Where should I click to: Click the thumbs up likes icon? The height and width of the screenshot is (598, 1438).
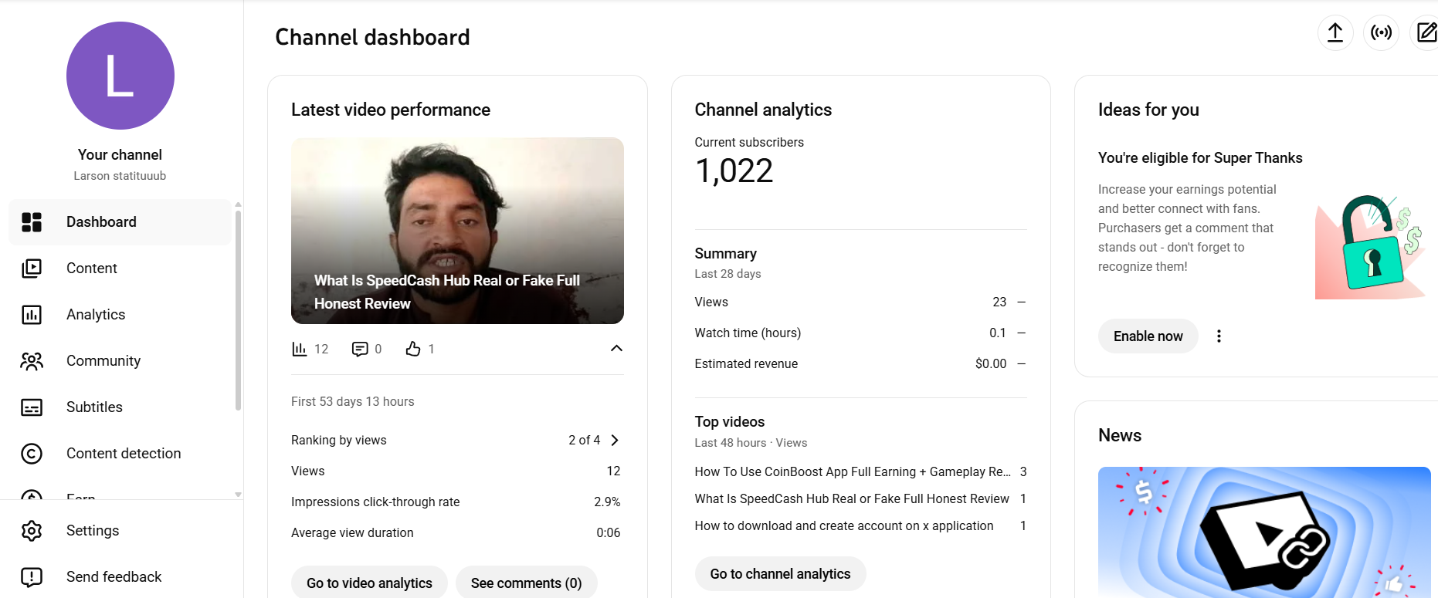tap(413, 349)
